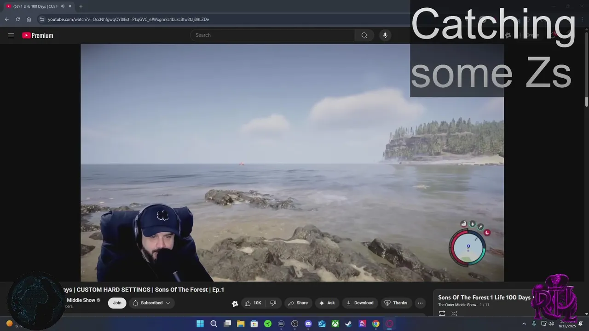Open Task View in taskbar
Image resolution: width=589 pixels, height=331 pixels.
tap(227, 324)
